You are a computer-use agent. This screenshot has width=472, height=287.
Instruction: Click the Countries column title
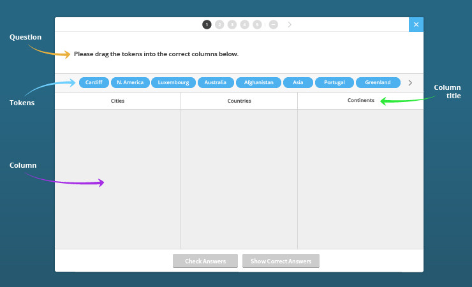tap(239, 101)
